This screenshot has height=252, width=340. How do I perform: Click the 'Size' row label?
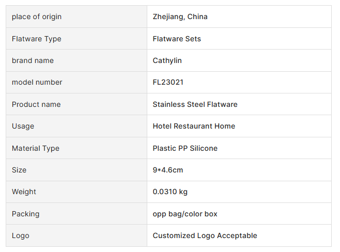click(19, 170)
